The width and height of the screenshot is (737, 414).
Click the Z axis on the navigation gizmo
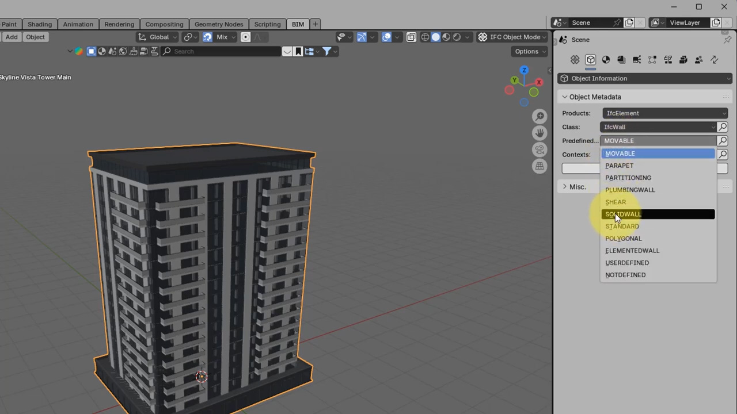tap(524, 71)
